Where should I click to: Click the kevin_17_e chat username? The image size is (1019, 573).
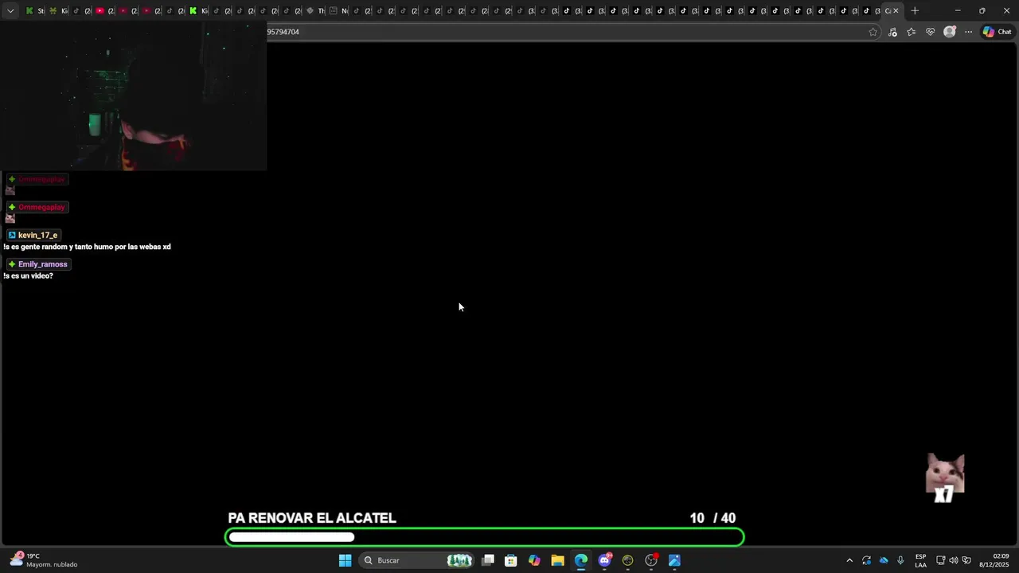(37, 236)
